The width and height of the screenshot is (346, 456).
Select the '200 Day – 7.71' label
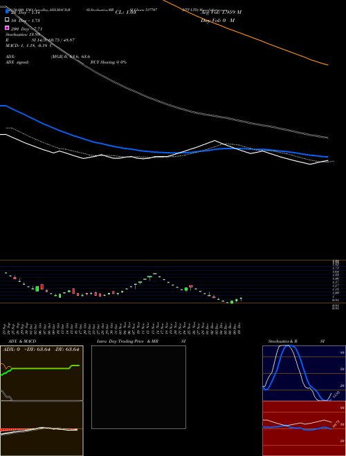26,29
